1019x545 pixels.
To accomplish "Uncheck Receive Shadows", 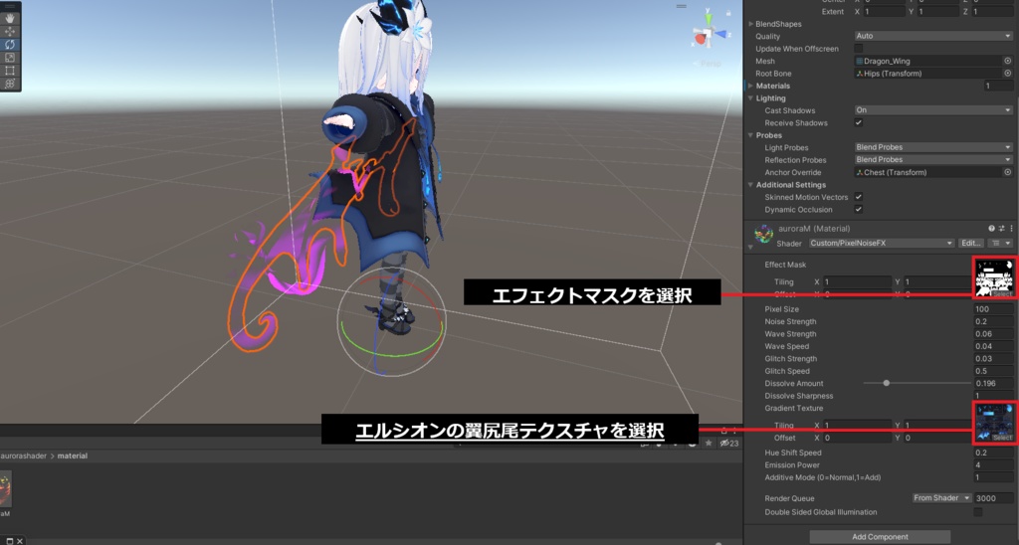I will [x=859, y=122].
